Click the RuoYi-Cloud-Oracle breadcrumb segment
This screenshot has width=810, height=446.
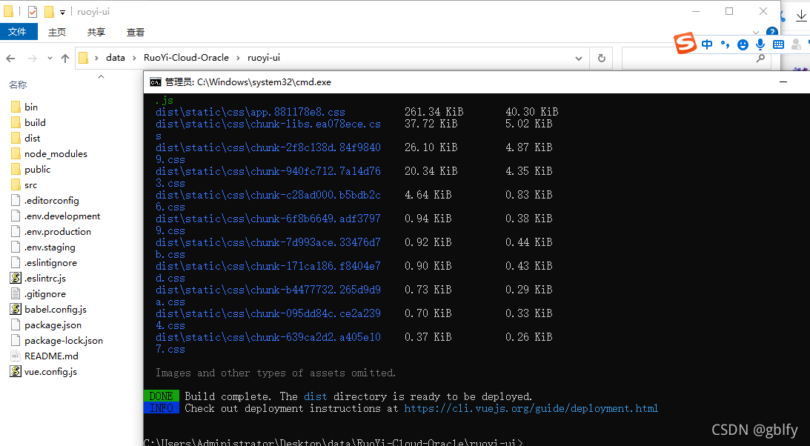click(x=186, y=57)
